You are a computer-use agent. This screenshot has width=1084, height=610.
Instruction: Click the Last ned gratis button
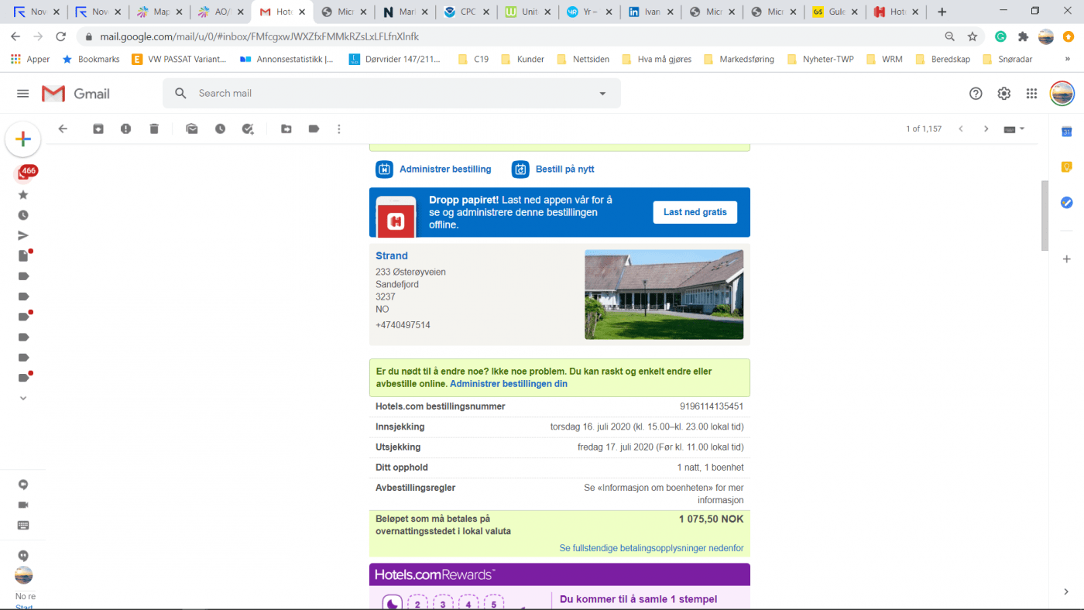(x=695, y=212)
